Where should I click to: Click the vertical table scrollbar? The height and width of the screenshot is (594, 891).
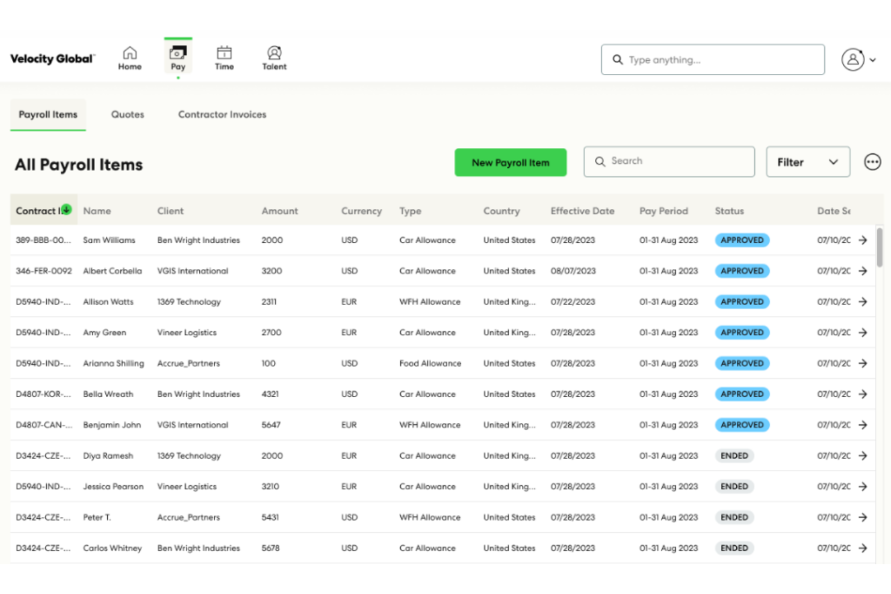[x=879, y=247]
